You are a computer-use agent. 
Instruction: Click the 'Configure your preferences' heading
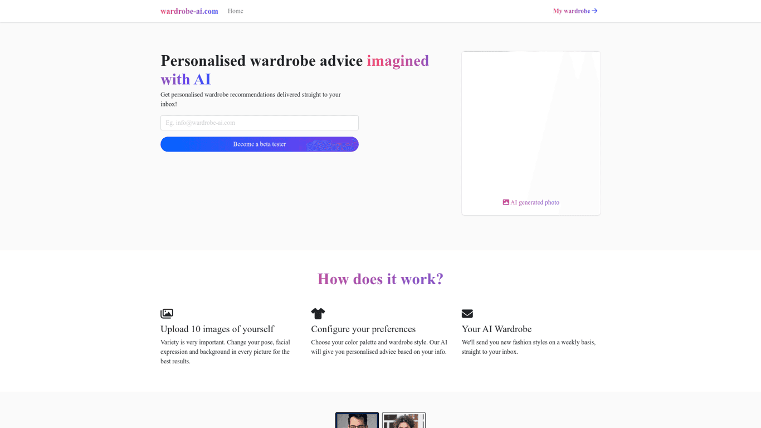363,329
